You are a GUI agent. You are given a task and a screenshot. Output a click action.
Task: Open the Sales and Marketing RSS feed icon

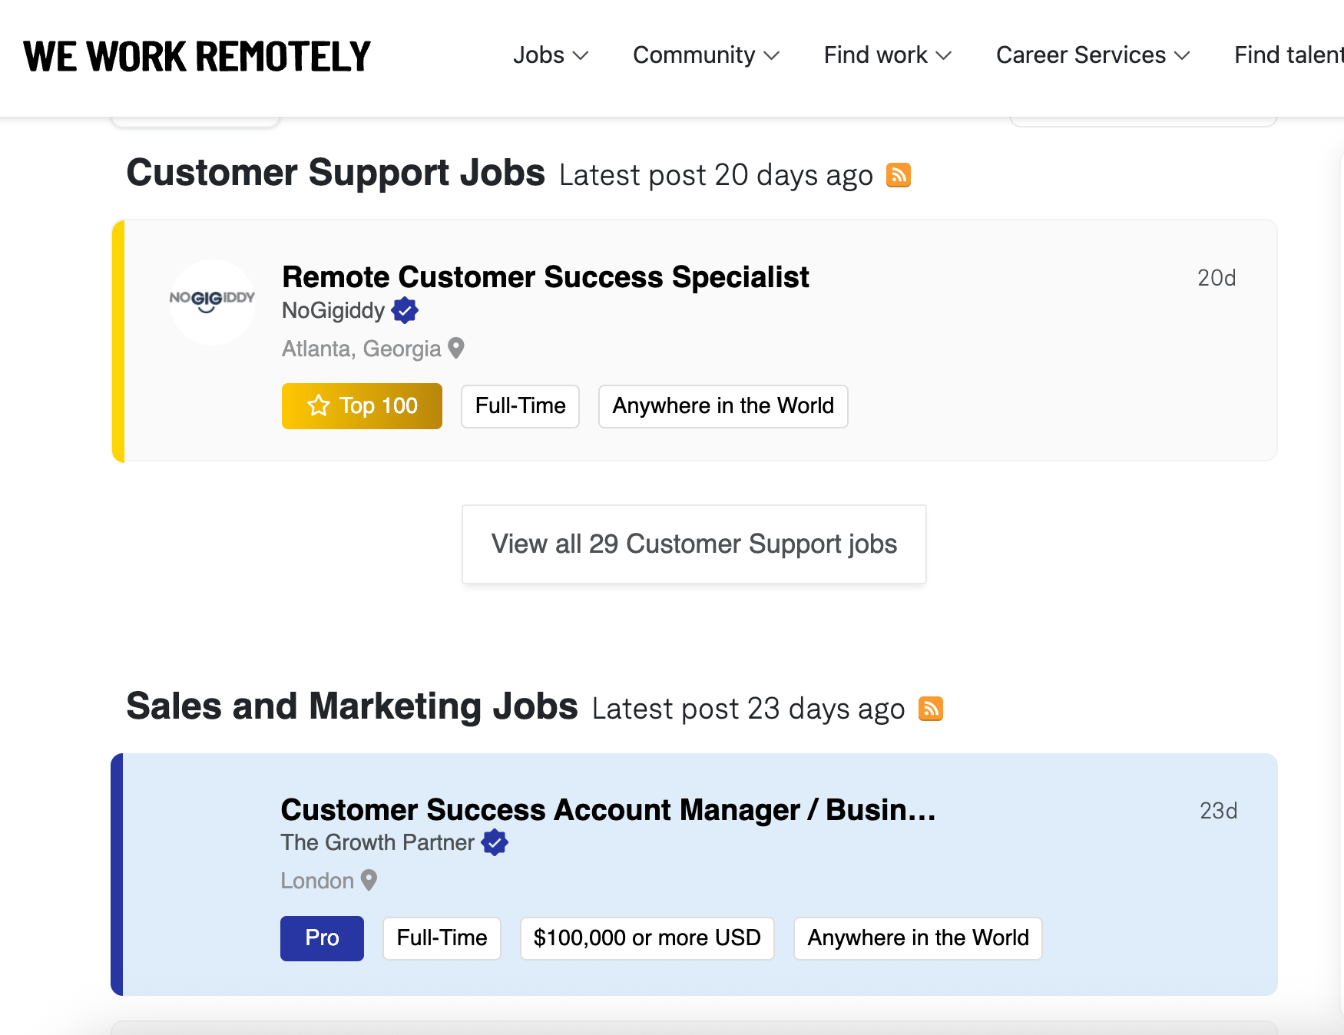(x=931, y=709)
